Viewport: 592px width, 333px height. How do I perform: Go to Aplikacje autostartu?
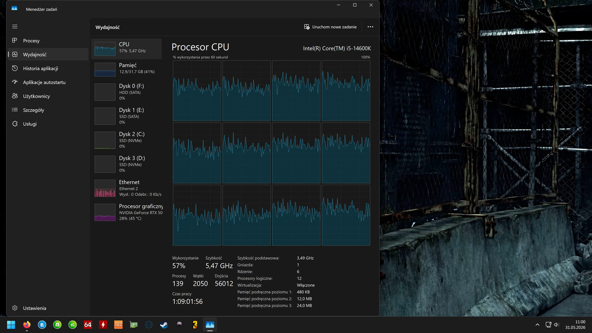(x=48, y=82)
